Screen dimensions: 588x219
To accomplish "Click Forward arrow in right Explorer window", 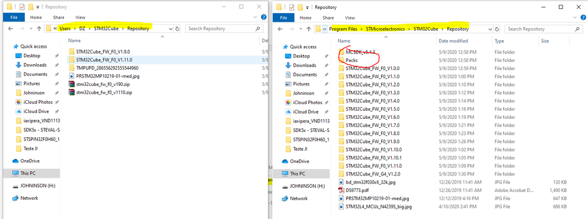I will [292, 29].
